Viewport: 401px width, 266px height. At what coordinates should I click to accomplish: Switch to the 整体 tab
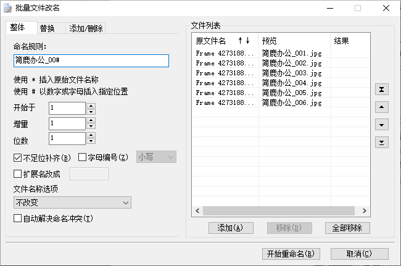tap(21, 27)
